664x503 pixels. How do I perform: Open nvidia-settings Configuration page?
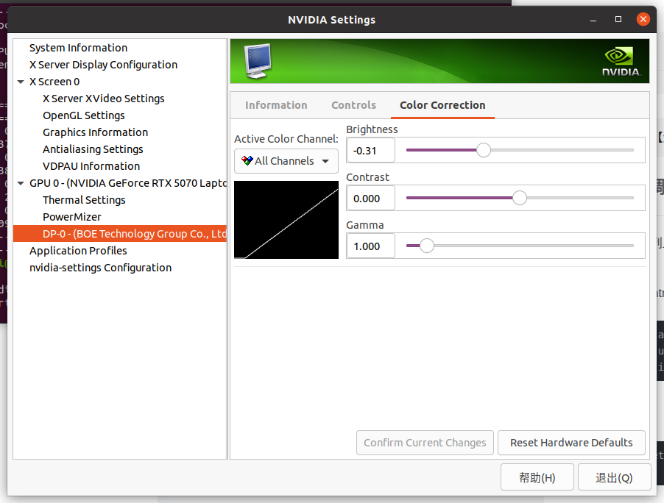point(100,268)
